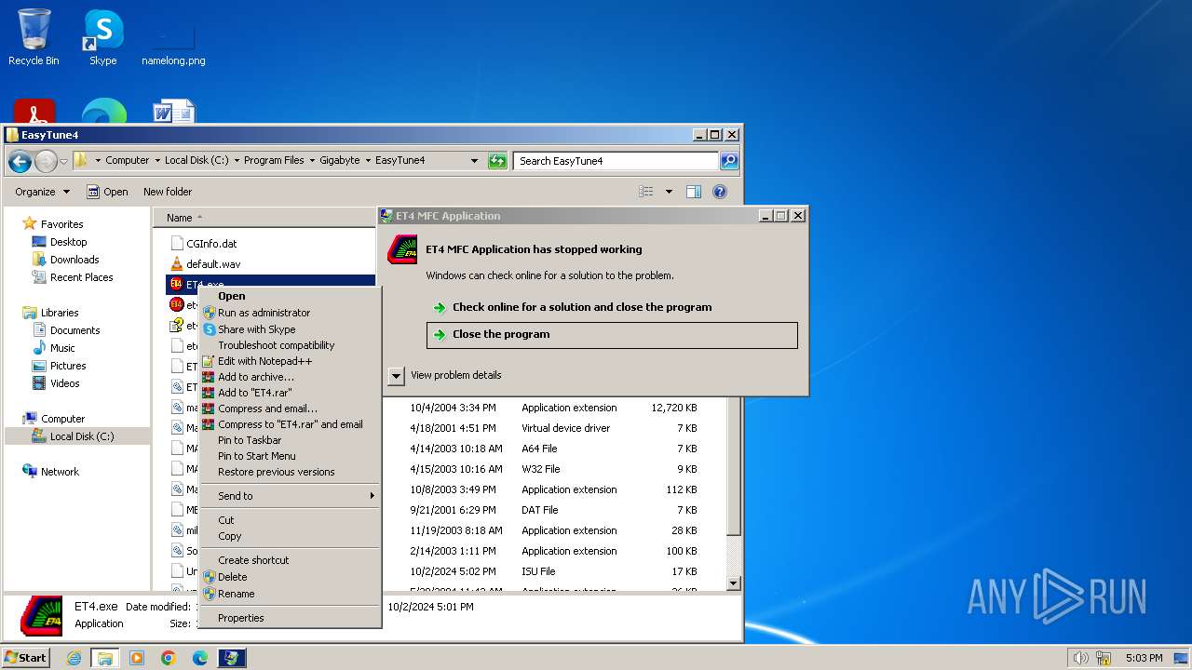The height and width of the screenshot is (670, 1192).
Task: Choose Open from the context menu
Action: [x=290, y=296]
